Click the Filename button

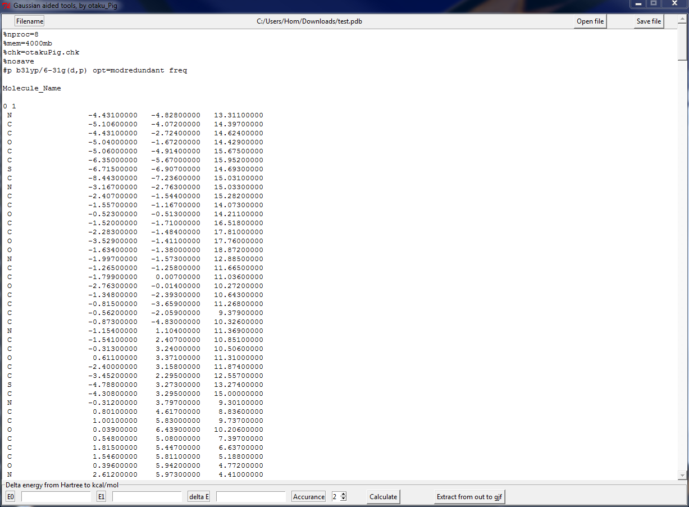click(x=30, y=21)
